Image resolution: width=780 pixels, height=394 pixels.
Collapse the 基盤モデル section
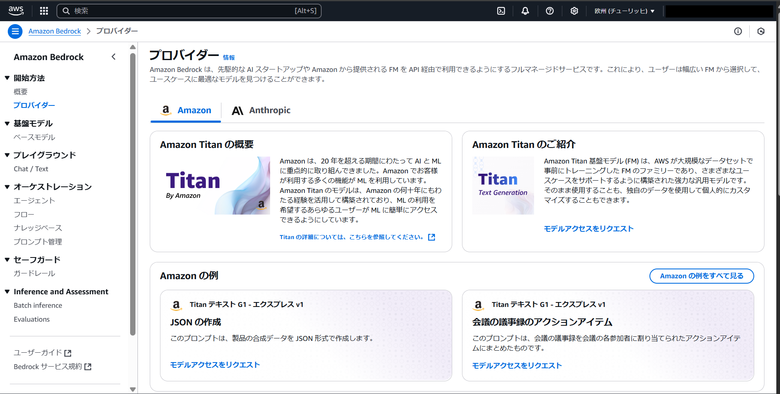[x=7, y=123]
